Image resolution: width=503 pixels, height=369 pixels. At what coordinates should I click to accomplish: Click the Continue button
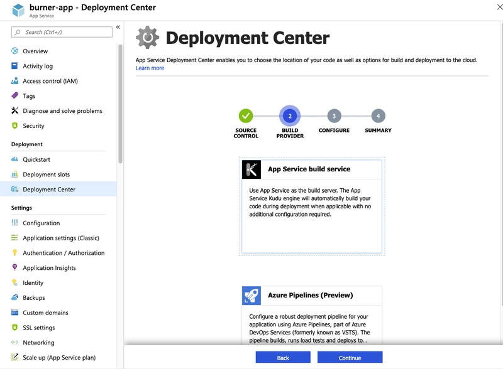[x=350, y=358]
